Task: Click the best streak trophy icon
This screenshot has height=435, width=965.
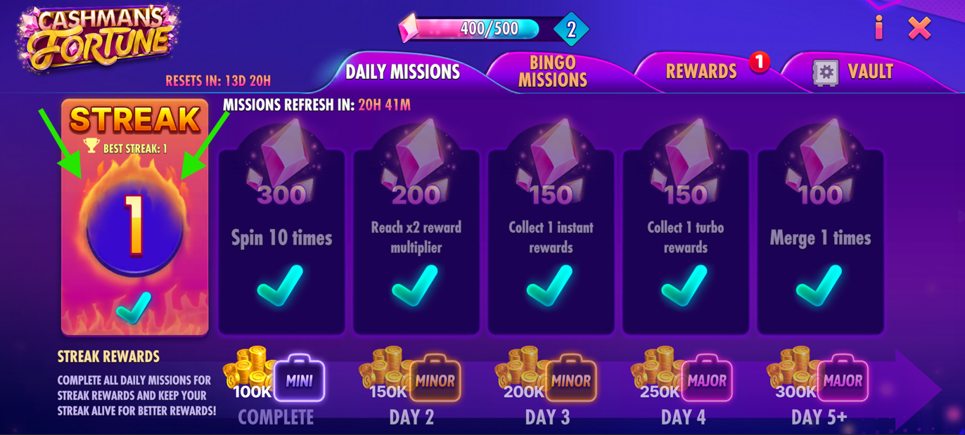Action: [91, 145]
